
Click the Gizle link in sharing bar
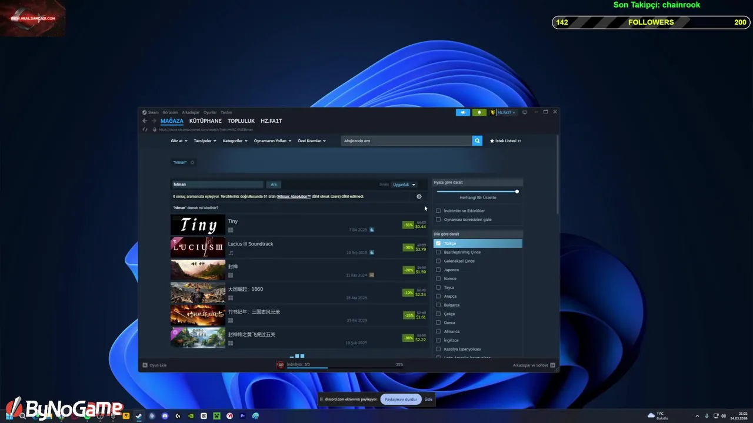(428, 399)
